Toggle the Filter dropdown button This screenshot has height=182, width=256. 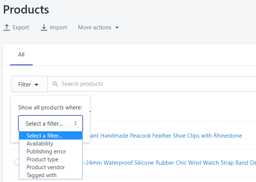pos(29,84)
